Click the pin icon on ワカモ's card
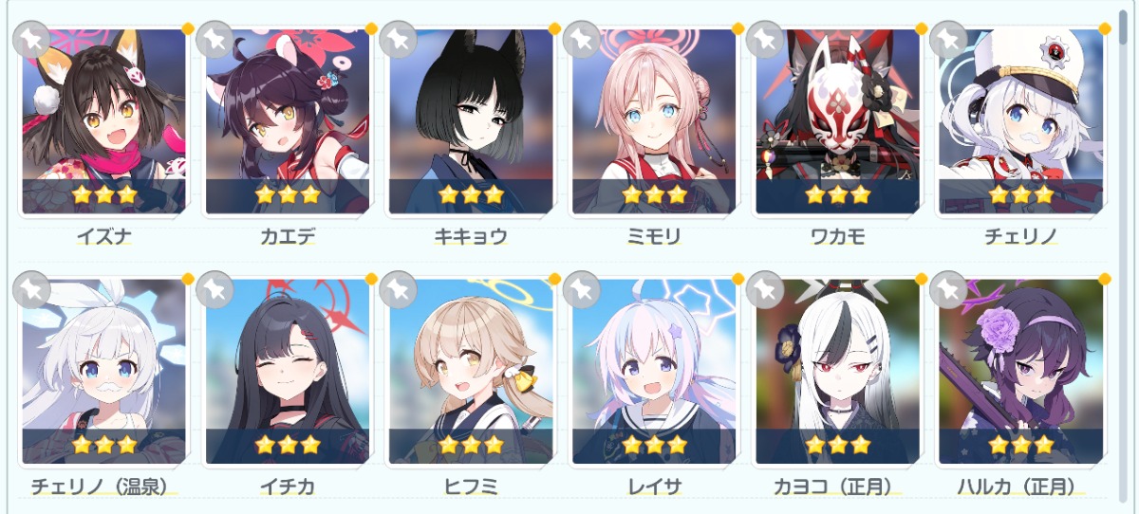 (764, 40)
